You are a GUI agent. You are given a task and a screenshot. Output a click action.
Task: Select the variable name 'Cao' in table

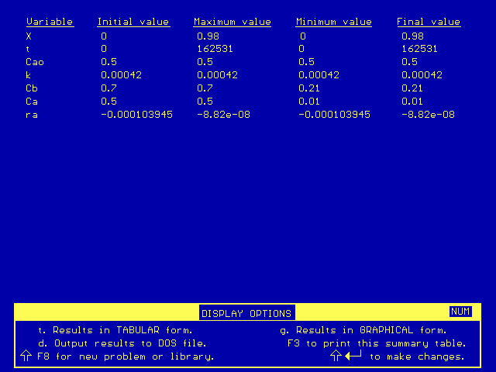point(35,62)
